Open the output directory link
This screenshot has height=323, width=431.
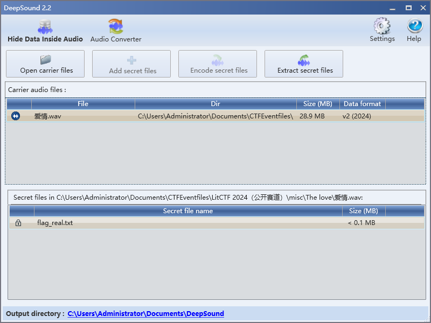tap(145, 314)
